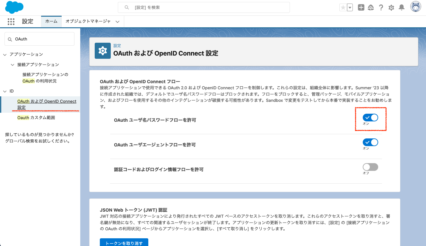Screen dimensions: 426x246
Task: Open the App Launcher grid icon
Action: tap(11, 22)
